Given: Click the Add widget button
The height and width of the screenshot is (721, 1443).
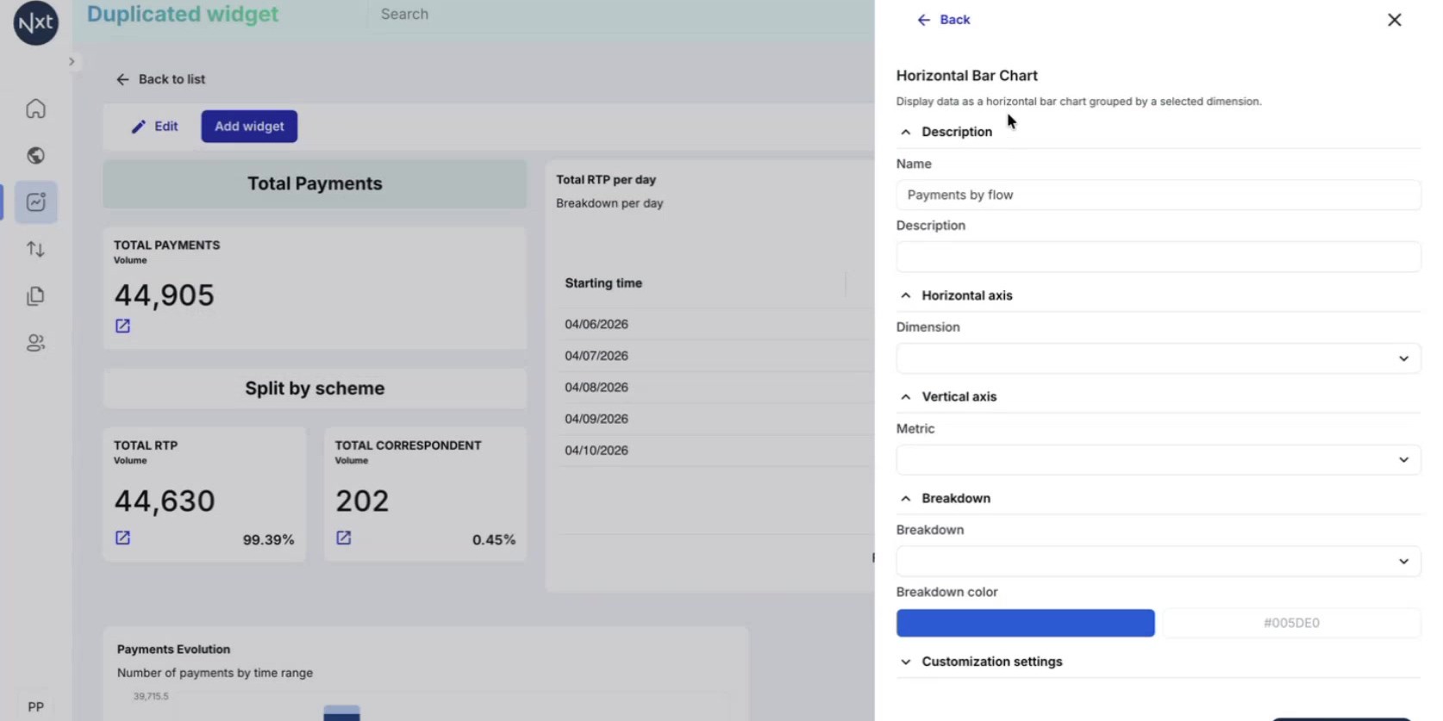Looking at the screenshot, I should point(249,127).
